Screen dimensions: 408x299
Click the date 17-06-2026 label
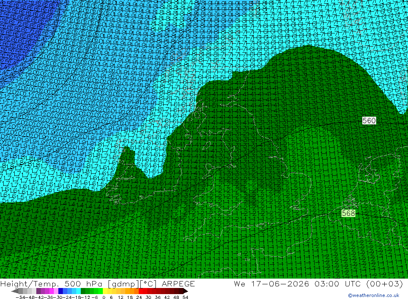tap(280, 283)
